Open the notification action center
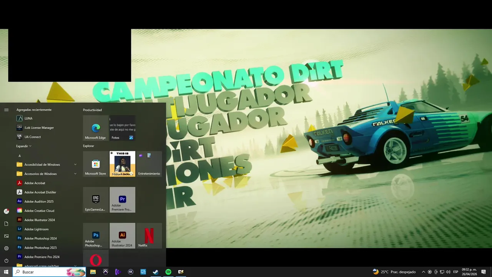 click(484, 272)
